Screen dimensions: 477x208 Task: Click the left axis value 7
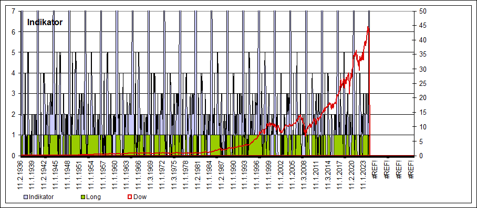click(13, 11)
